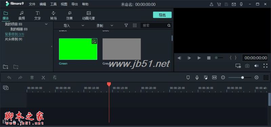Toggle the grid view of media thumbnails

[x=135, y=26]
